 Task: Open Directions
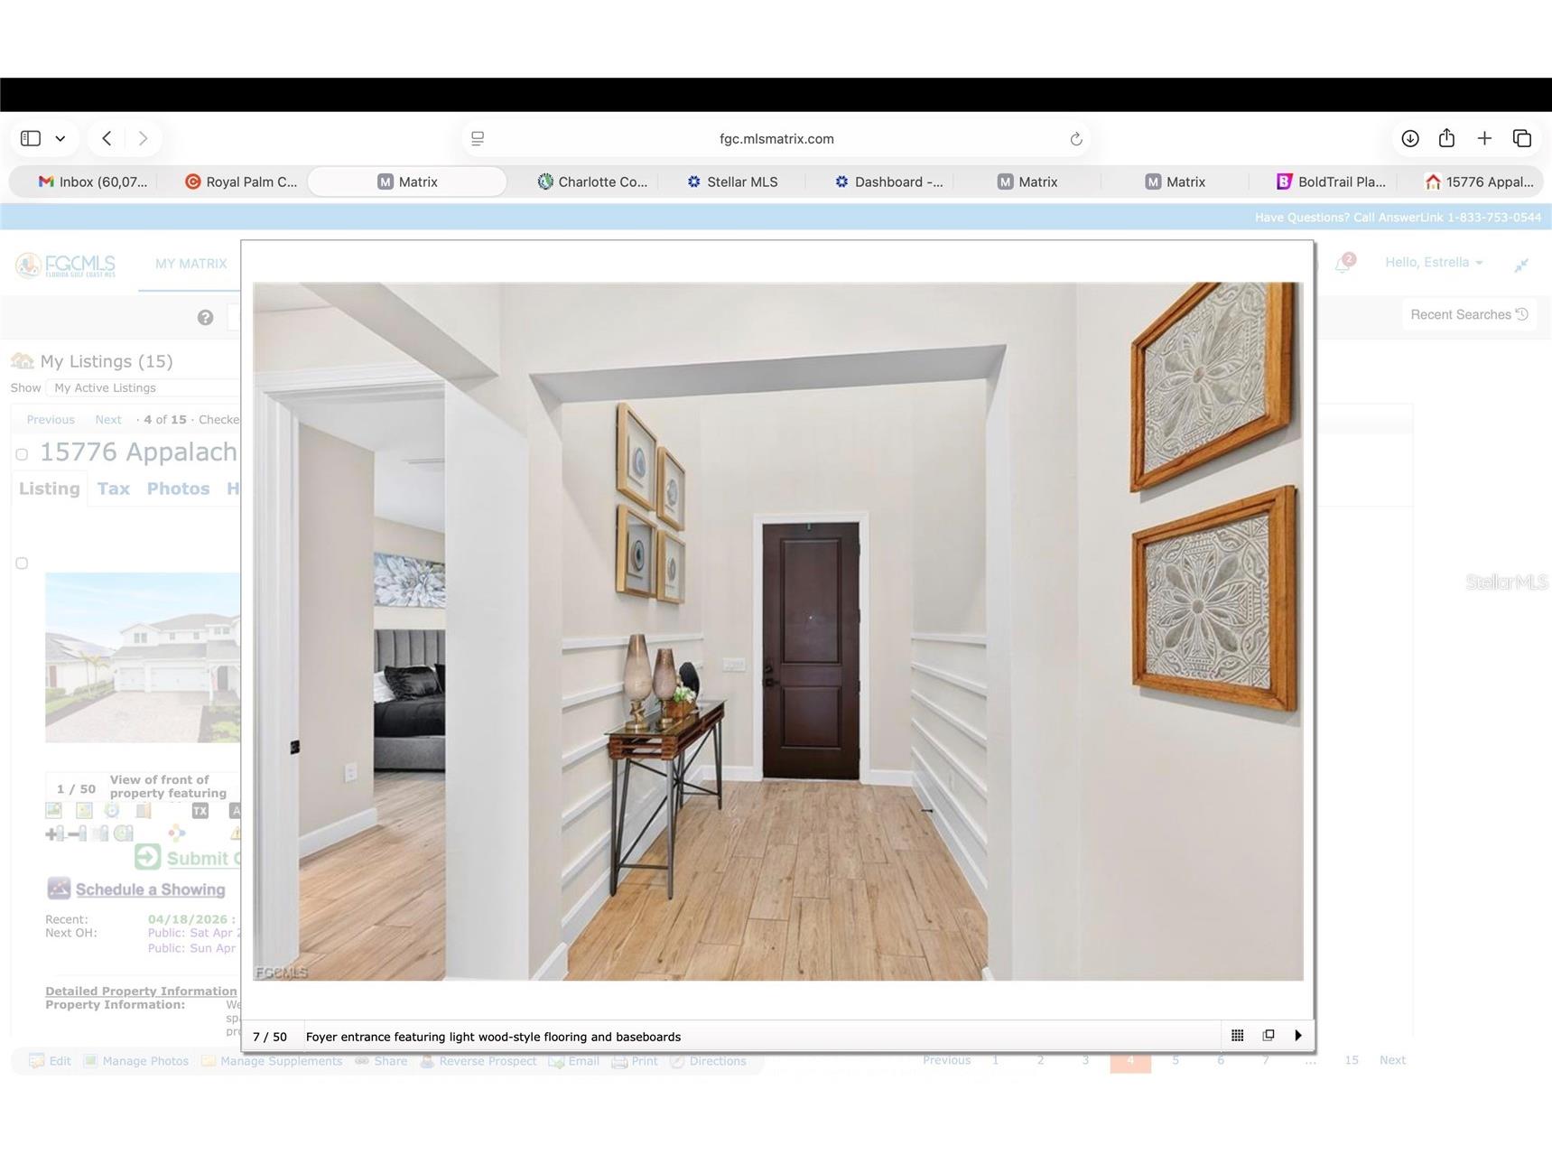(x=708, y=1061)
